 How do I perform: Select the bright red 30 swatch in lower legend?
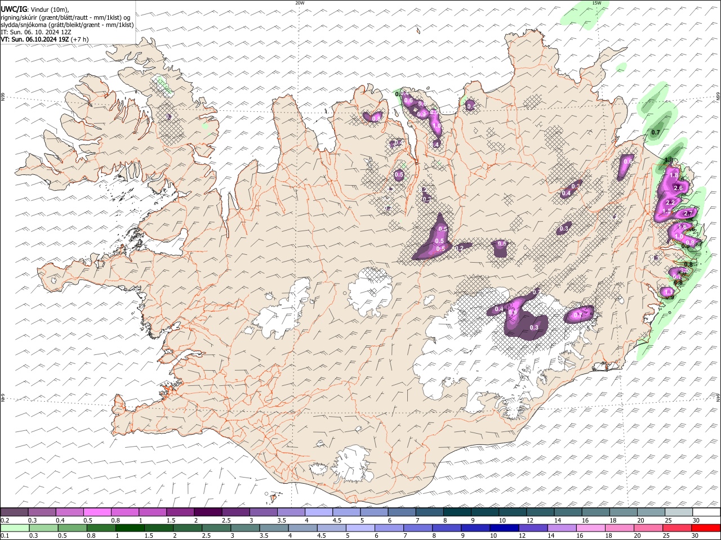[706, 528]
